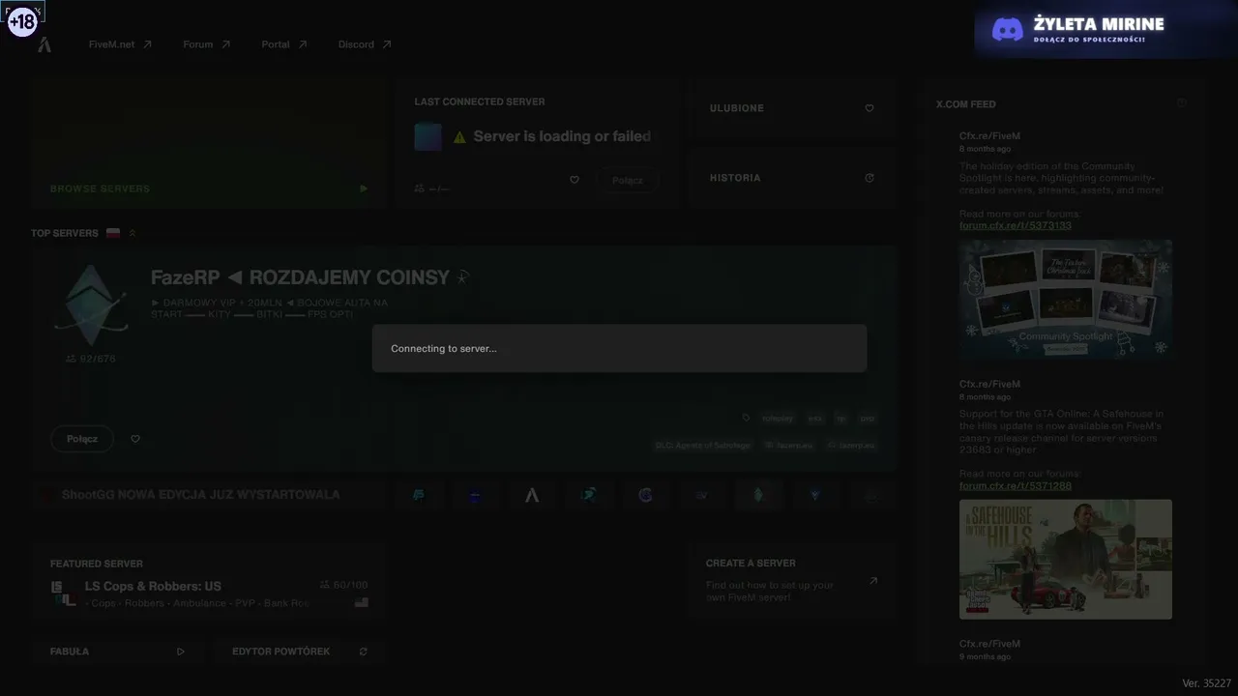Click the history clock icon on Historia
This screenshot has height=696, width=1238.
(x=870, y=178)
